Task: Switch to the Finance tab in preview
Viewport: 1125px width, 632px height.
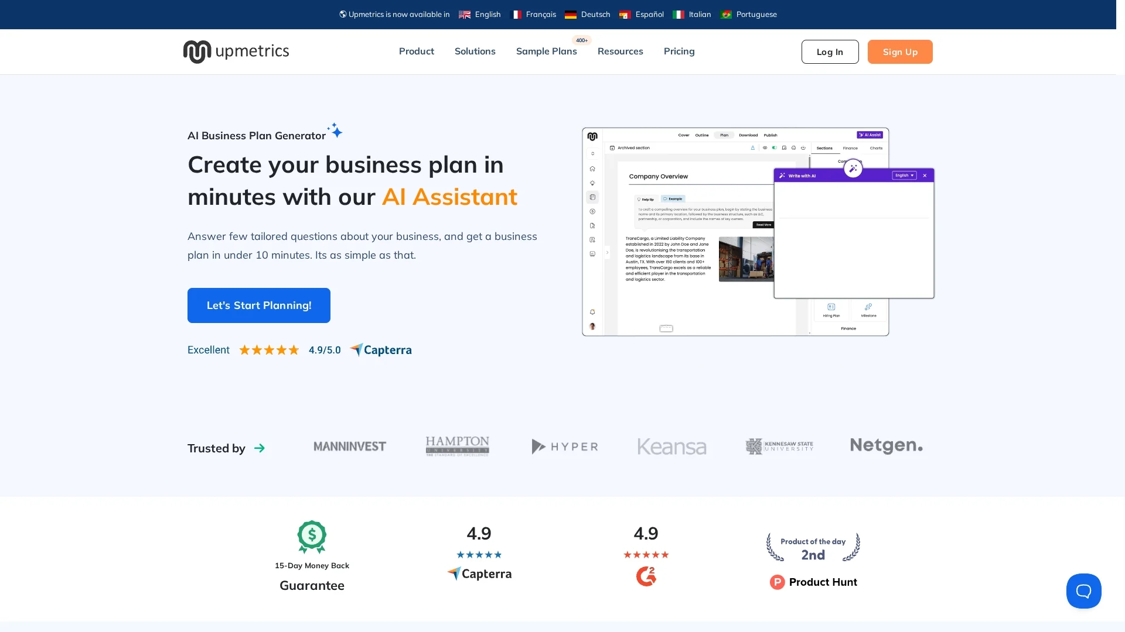Action: 850,149
